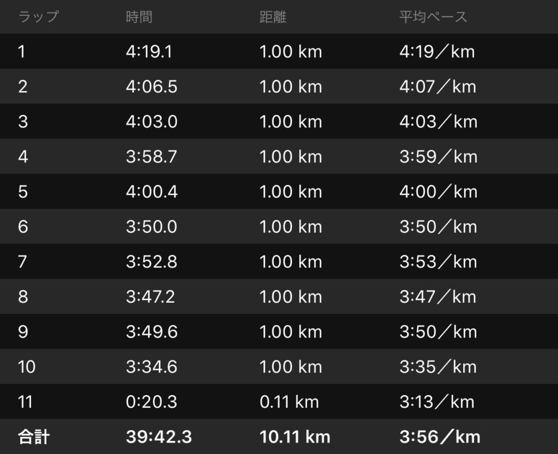558x454 pixels.
Task: Click the 0.11 km distance cell
Action: pos(289,402)
